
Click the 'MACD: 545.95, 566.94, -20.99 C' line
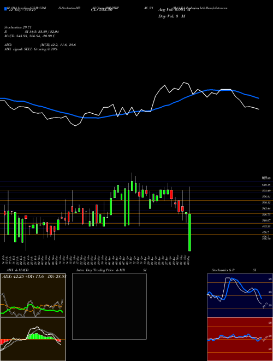[x=29, y=36]
